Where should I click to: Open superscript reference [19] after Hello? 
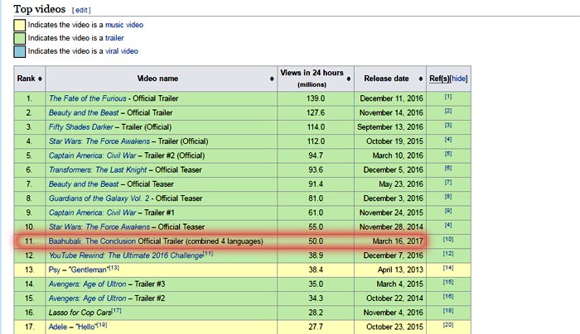(x=102, y=325)
